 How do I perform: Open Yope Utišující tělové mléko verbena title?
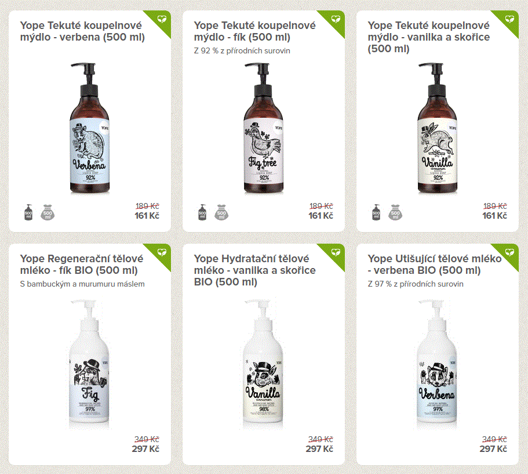[435, 265]
